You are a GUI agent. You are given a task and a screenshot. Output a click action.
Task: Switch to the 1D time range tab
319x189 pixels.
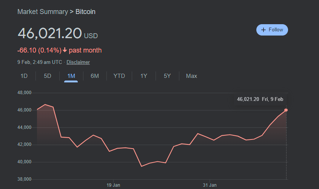(24, 76)
